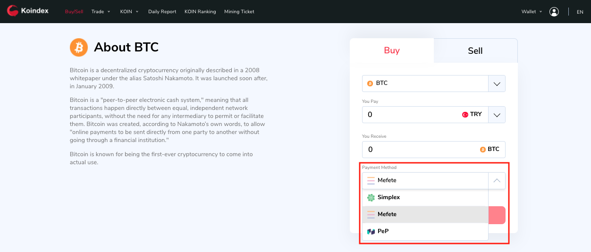Open the Trade menu in navigation

[101, 12]
